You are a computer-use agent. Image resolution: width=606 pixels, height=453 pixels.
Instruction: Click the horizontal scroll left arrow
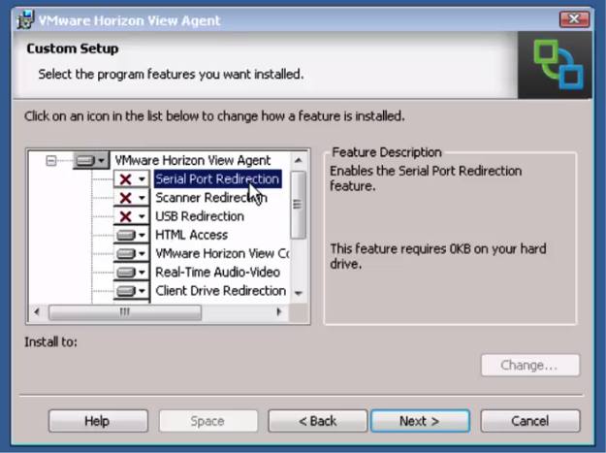[37, 312]
